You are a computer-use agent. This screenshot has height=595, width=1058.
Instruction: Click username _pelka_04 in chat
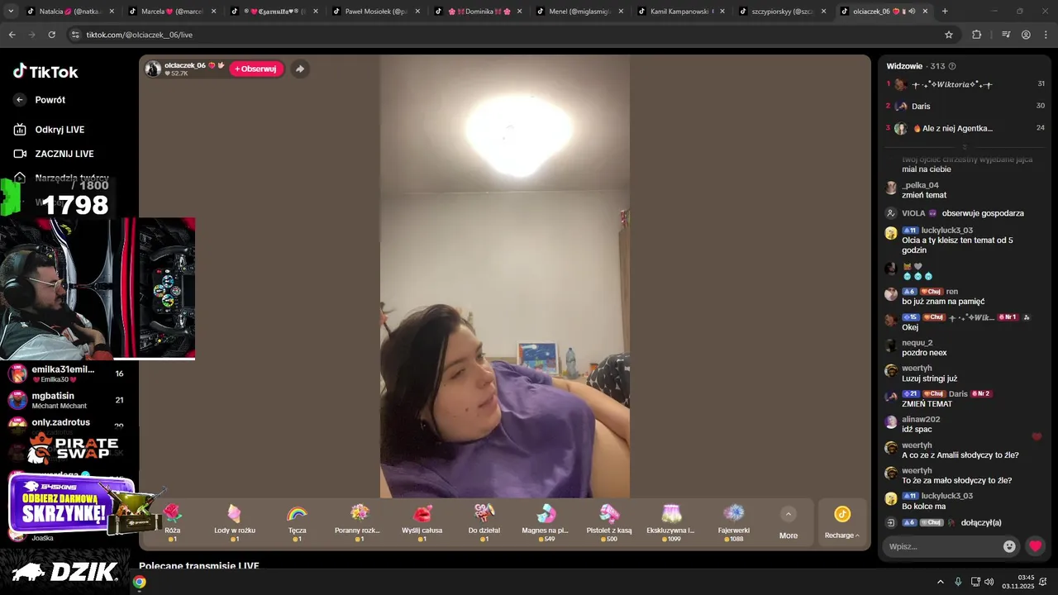tap(920, 185)
